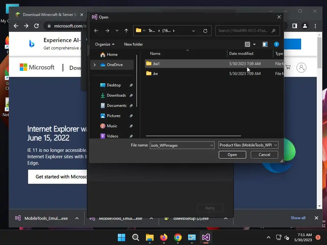Refresh the folder listing in Open dialog

205,31
